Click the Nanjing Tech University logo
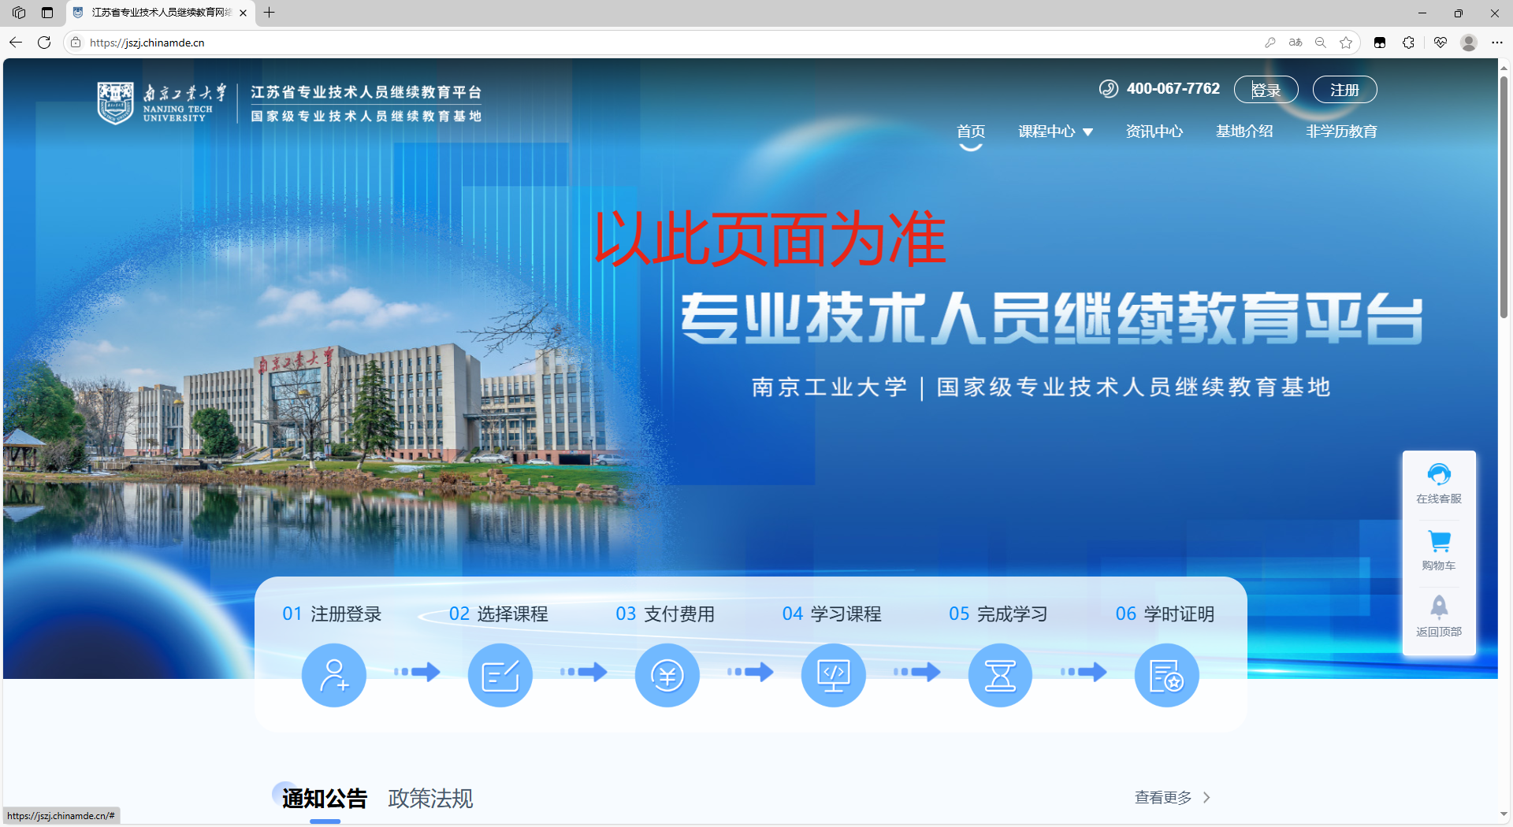The height and width of the screenshot is (827, 1513). (x=162, y=103)
